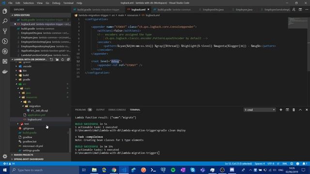The image size is (310, 174).
Task: Select Application.java in Open Editors
Action: [30, 51]
